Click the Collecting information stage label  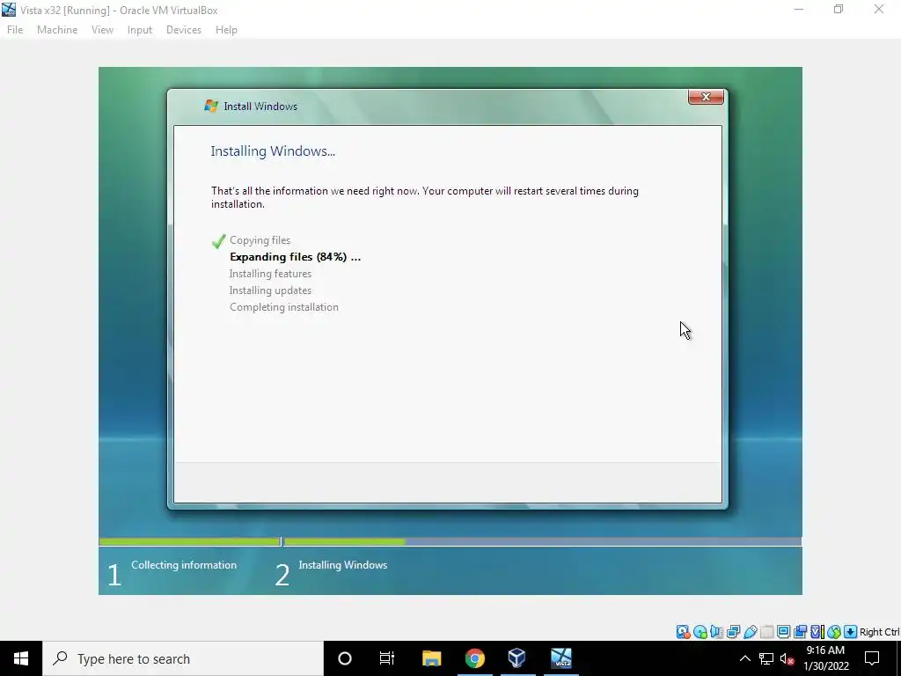tap(184, 565)
